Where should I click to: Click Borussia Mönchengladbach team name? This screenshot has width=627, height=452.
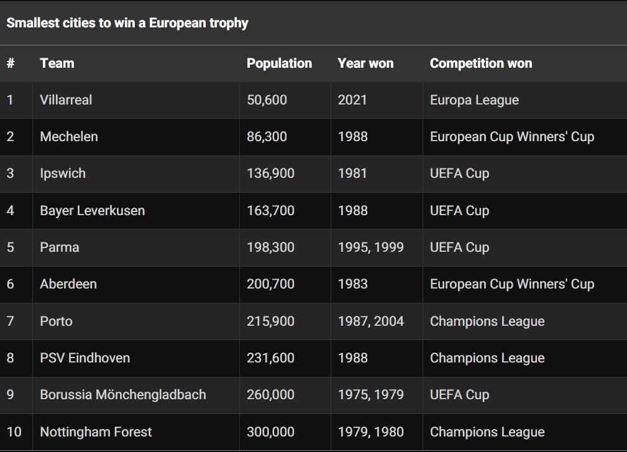(123, 395)
